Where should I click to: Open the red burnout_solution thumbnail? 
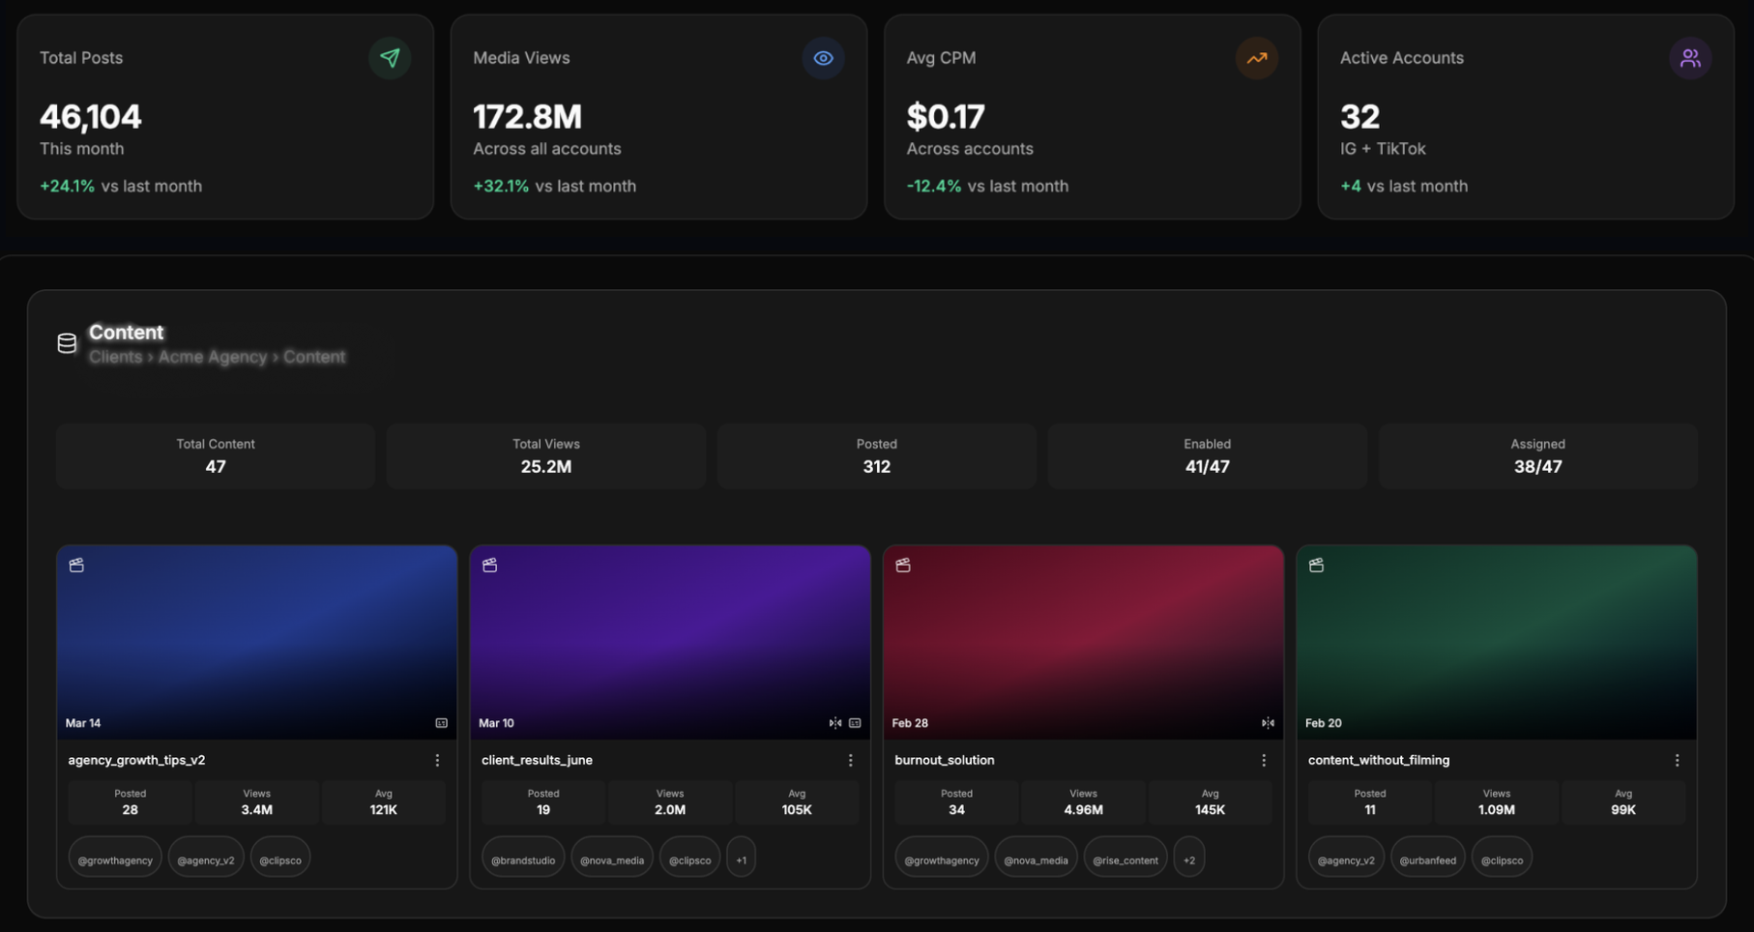(x=1083, y=643)
